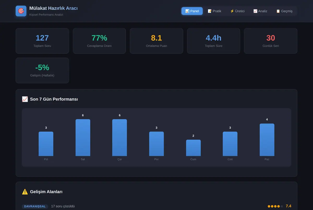
Task: Select the Per bar in the chart
Action: pyautogui.click(x=156, y=144)
